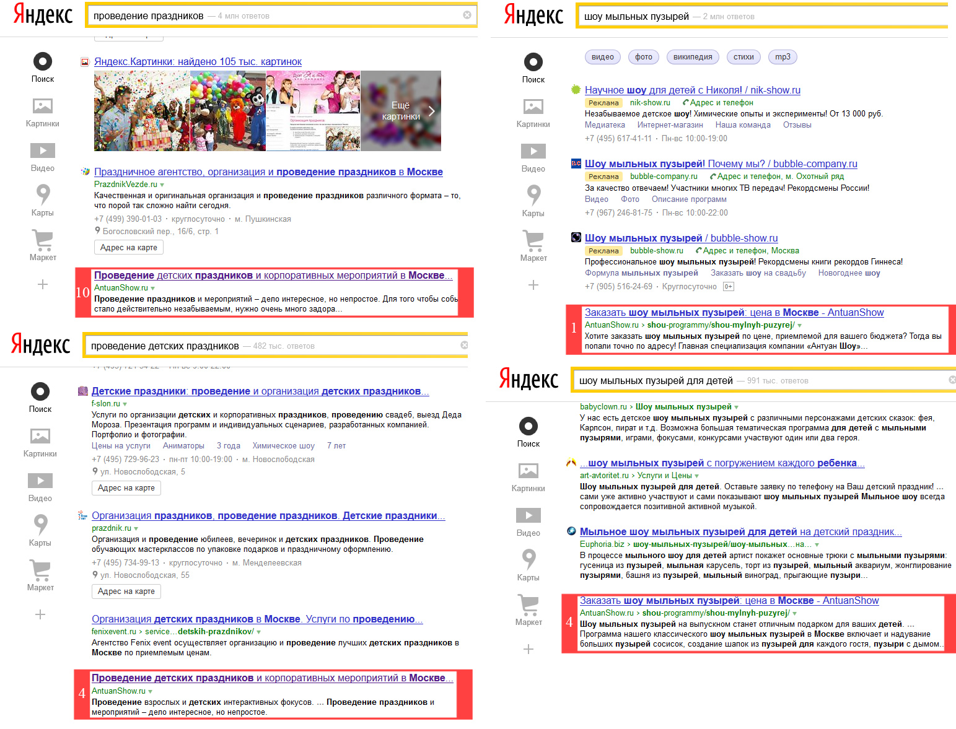Expand arrow next to art-avtoritet.ru Услуги и Цены
The width and height of the screenshot is (956, 729).
tap(697, 476)
